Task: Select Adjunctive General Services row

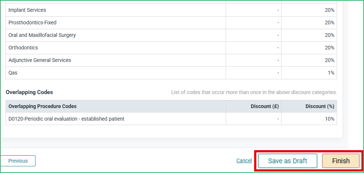Action: click(x=171, y=60)
